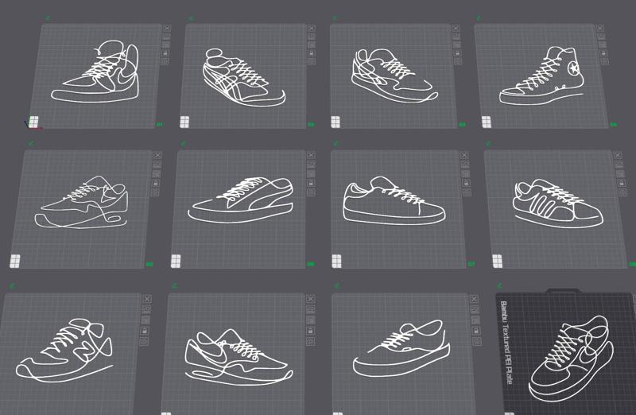Arrange objects on the Jordan high-top plate
The image size is (636, 415).
(166, 45)
